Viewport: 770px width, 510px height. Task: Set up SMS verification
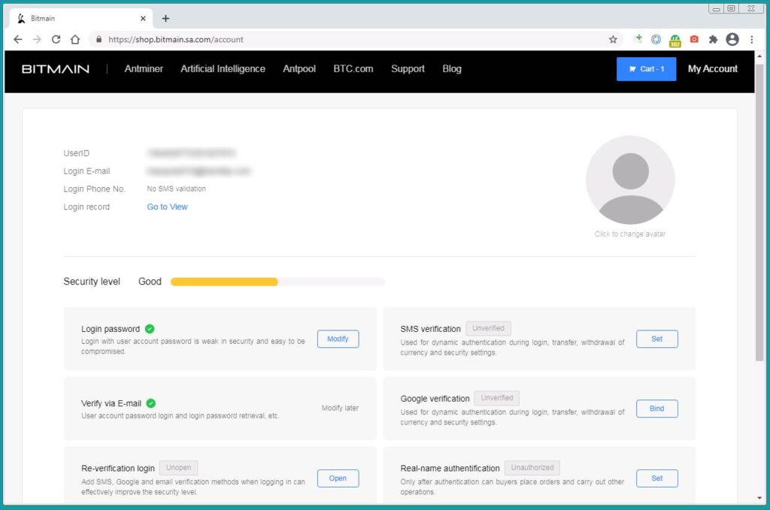pos(657,339)
